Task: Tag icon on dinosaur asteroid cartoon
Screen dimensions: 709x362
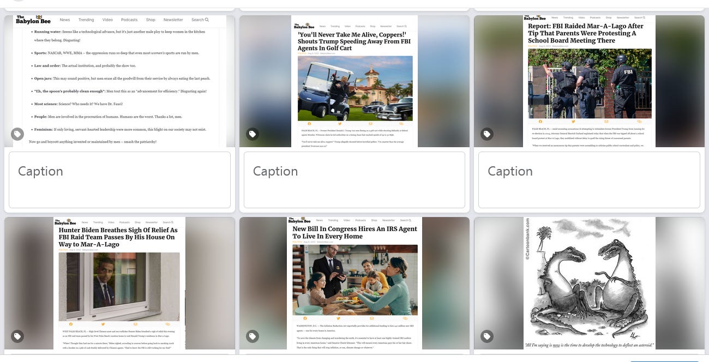Action: point(487,336)
